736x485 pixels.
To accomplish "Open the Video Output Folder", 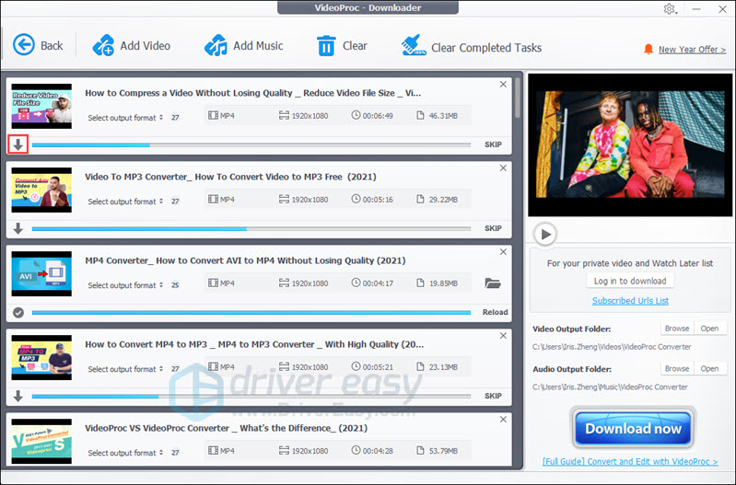I will pos(709,329).
